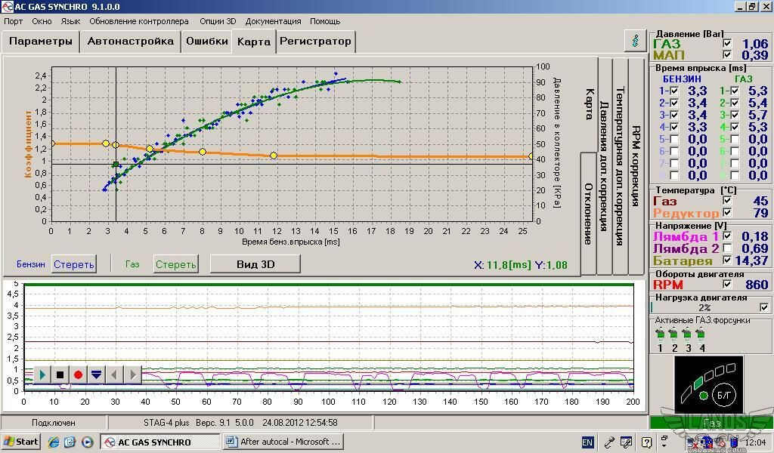The height and width of the screenshot is (453, 774).
Task: Toggle the Батарея voltage checkbox
Action: [727, 260]
